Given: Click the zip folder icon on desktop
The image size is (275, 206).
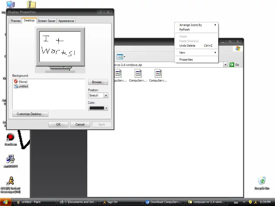Looking at the screenshot, I should (x=31, y=4).
